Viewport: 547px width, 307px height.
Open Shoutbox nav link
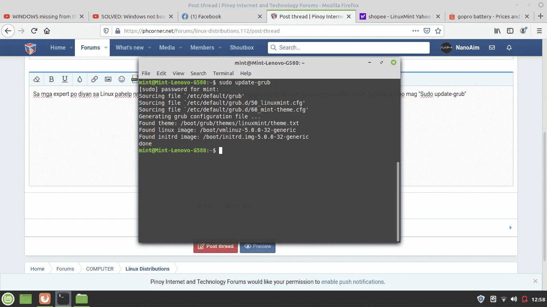pos(241,48)
